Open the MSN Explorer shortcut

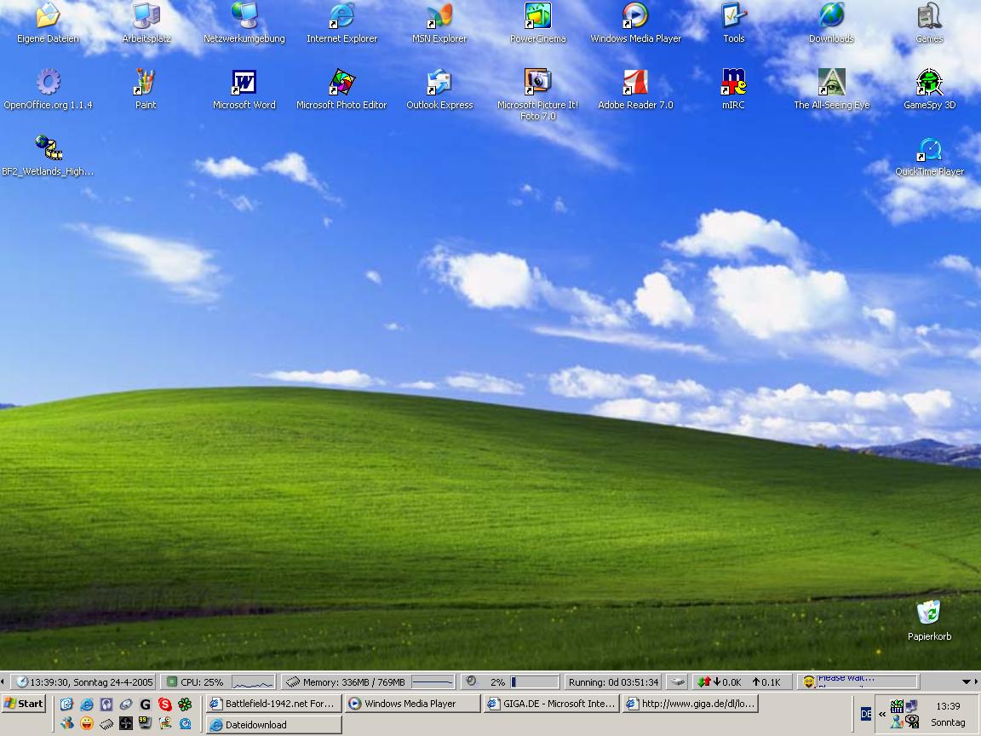pyautogui.click(x=439, y=22)
